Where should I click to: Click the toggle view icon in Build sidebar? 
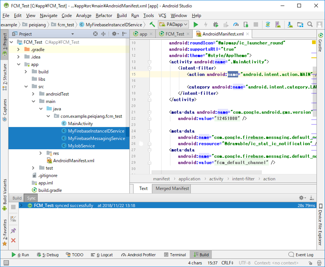pyautogui.click(x=13, y=219)
